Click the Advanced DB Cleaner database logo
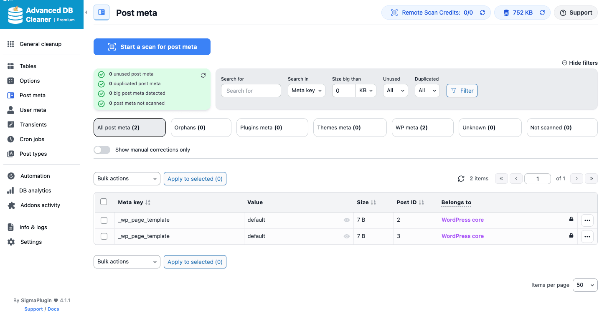The image size is (612, 334). pos(15,14)
